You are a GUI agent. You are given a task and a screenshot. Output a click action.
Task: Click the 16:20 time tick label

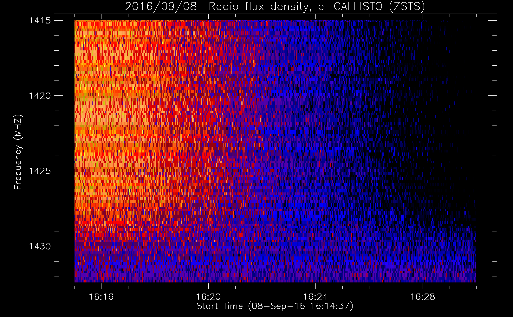208,297
